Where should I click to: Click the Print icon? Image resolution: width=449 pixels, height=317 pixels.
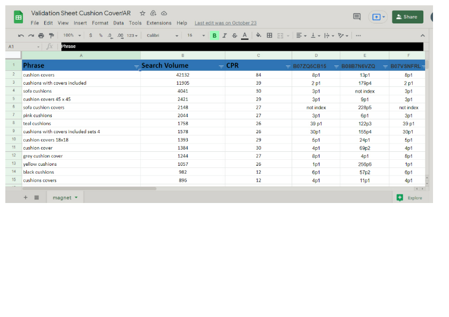(x=41, y=36)
